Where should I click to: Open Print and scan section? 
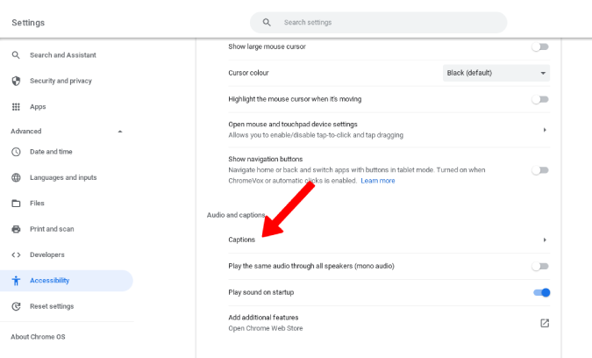tap(52, 229)
